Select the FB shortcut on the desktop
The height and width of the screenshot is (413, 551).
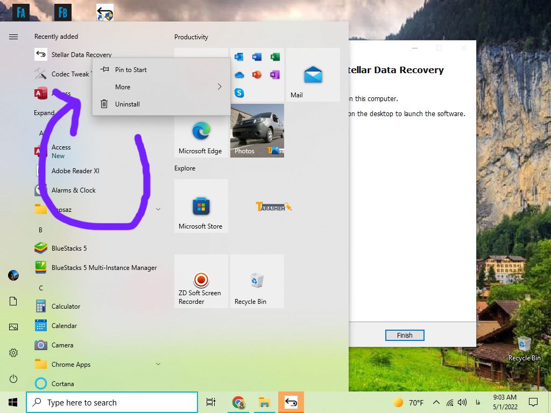[x=63, y=12]
